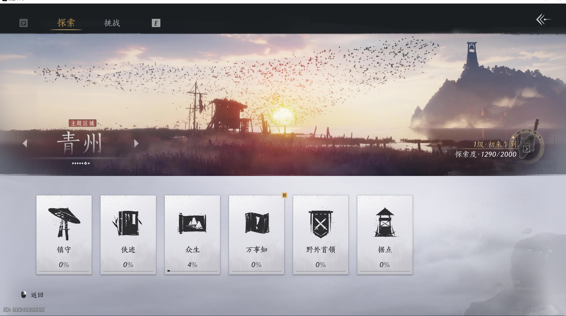Click the 镇守 0% progress bar
This screenshot has height=316, width=566.
[64, 271]
